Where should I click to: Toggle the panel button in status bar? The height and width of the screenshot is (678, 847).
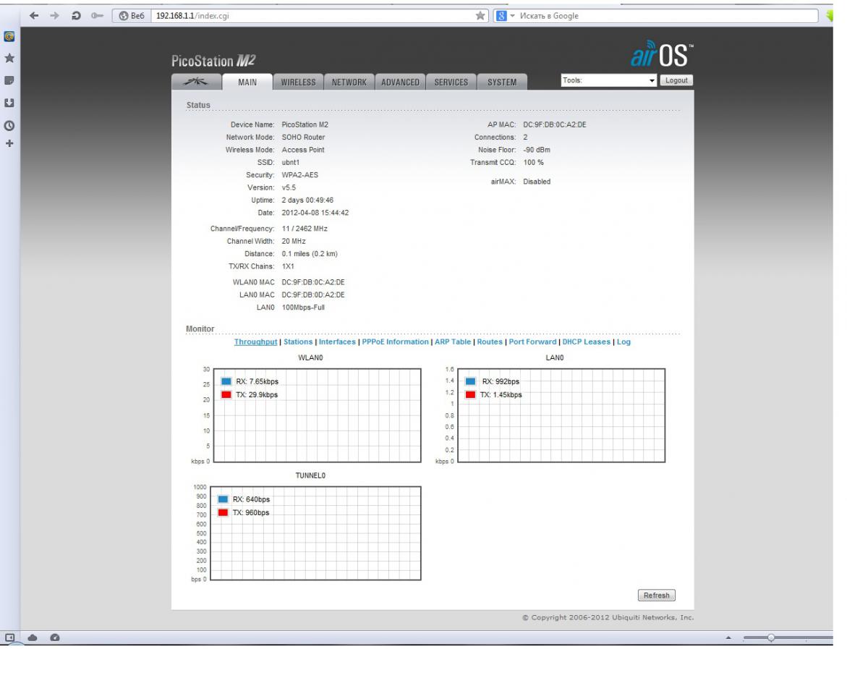[9, 637]
